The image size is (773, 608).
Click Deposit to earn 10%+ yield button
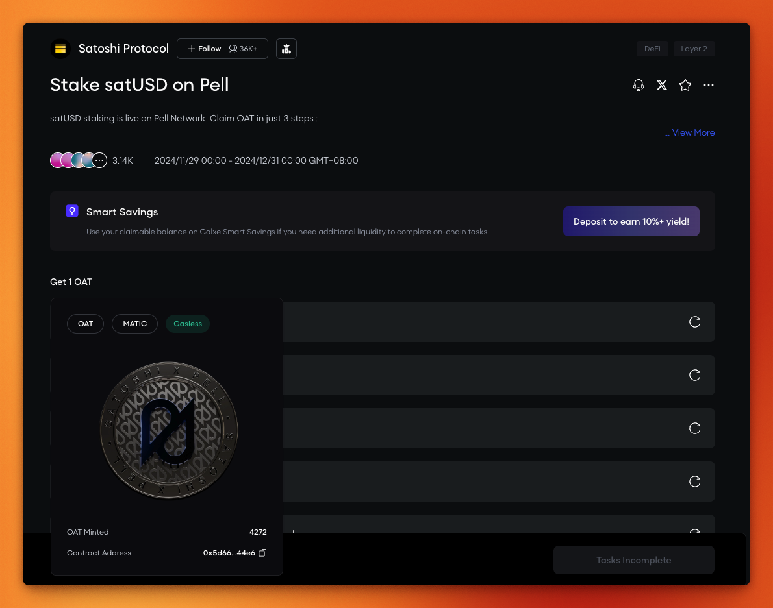click(631, 221)
